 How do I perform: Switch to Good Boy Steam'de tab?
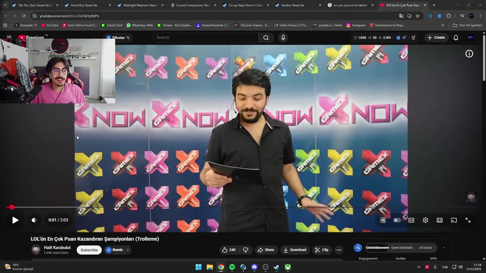87,5
